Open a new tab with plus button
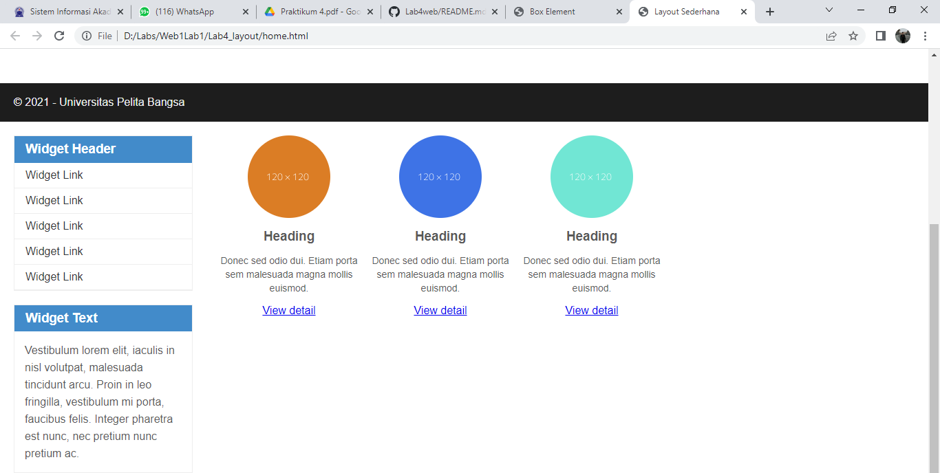The height and width of the screenshot is (473, 940). [769, 11]
